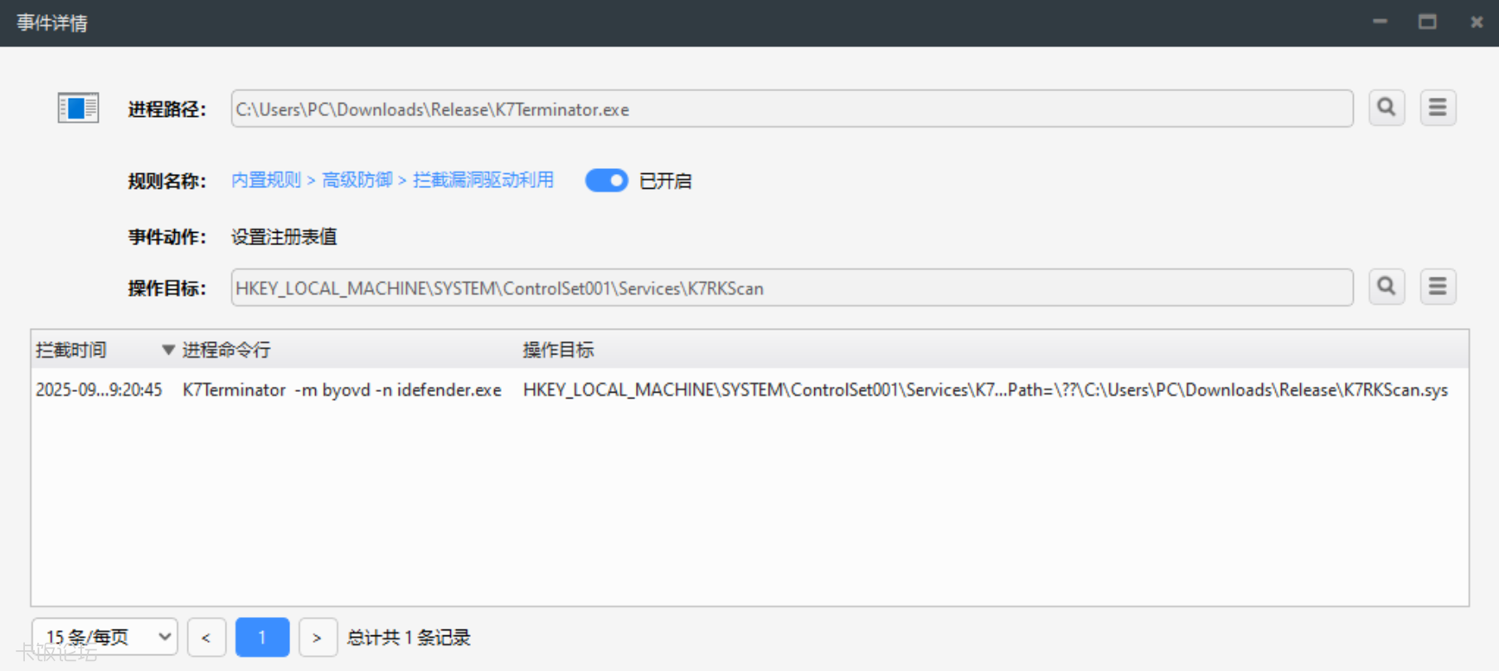Click the 设置注册表值 event action text
The height and width of the screenshot is (671, 1499).
(284, 237)
